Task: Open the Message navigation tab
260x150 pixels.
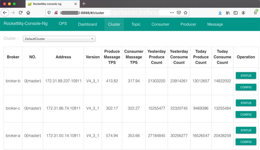Action: click(215, 24)
